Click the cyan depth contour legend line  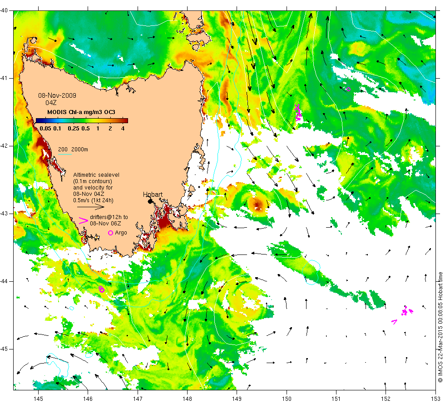coord(64,154)
